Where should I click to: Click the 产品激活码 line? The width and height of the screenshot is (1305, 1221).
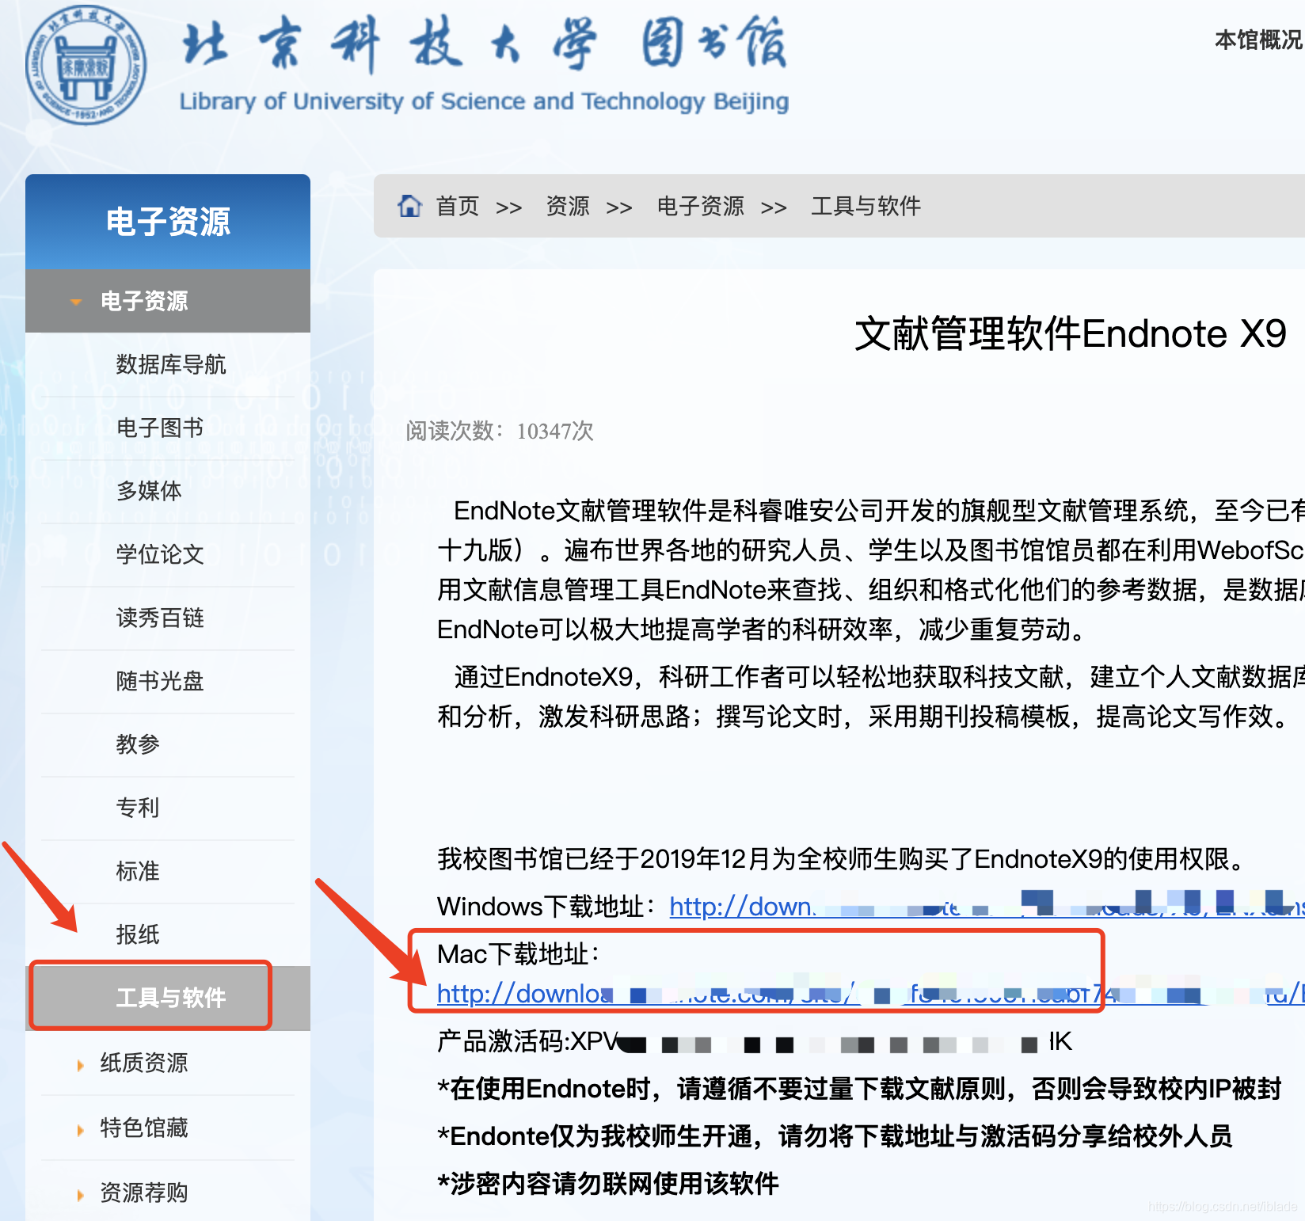tap(755, 1041)
